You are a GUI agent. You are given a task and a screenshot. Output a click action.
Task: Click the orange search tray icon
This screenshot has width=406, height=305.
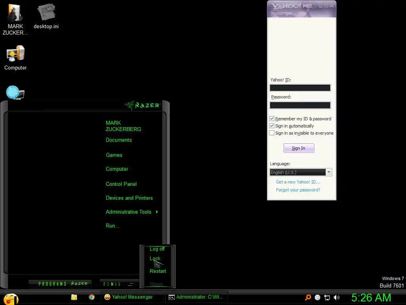308,297
